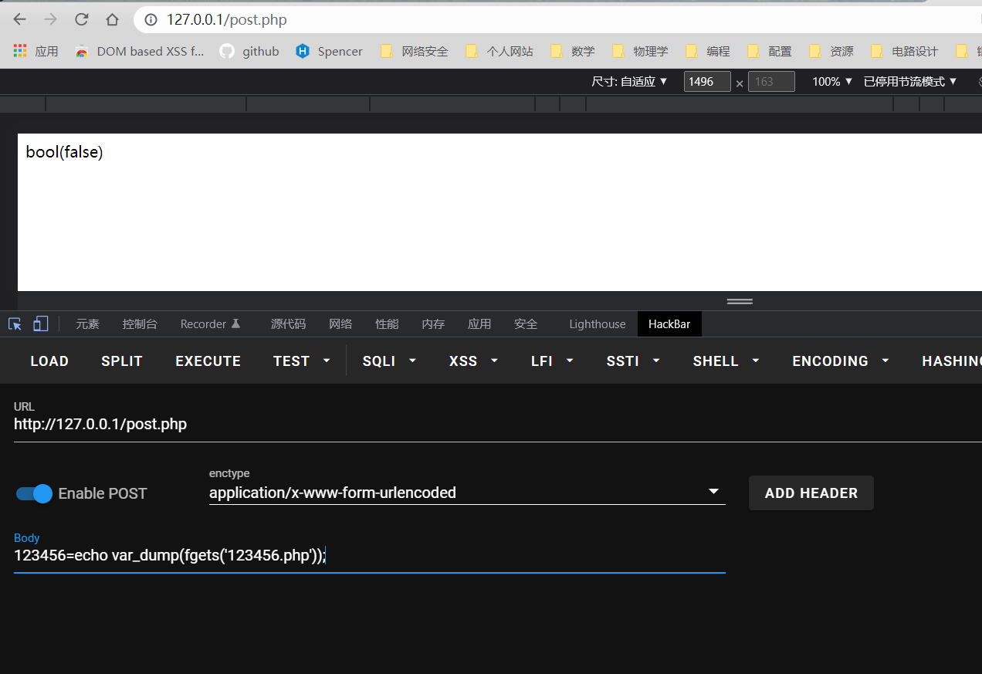982x674 pixels.
Task: Open the SHELL dropdown menu
Action: pyautogui.click(x=726, y=361)
